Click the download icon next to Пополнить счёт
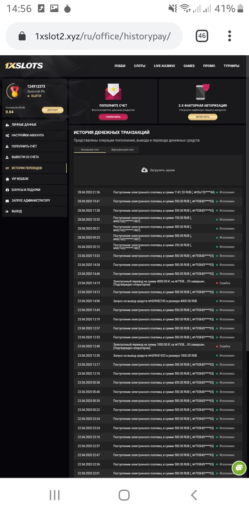Image resolution: width=249 pixels, height=511 pixels. click(x=8, y=146)
